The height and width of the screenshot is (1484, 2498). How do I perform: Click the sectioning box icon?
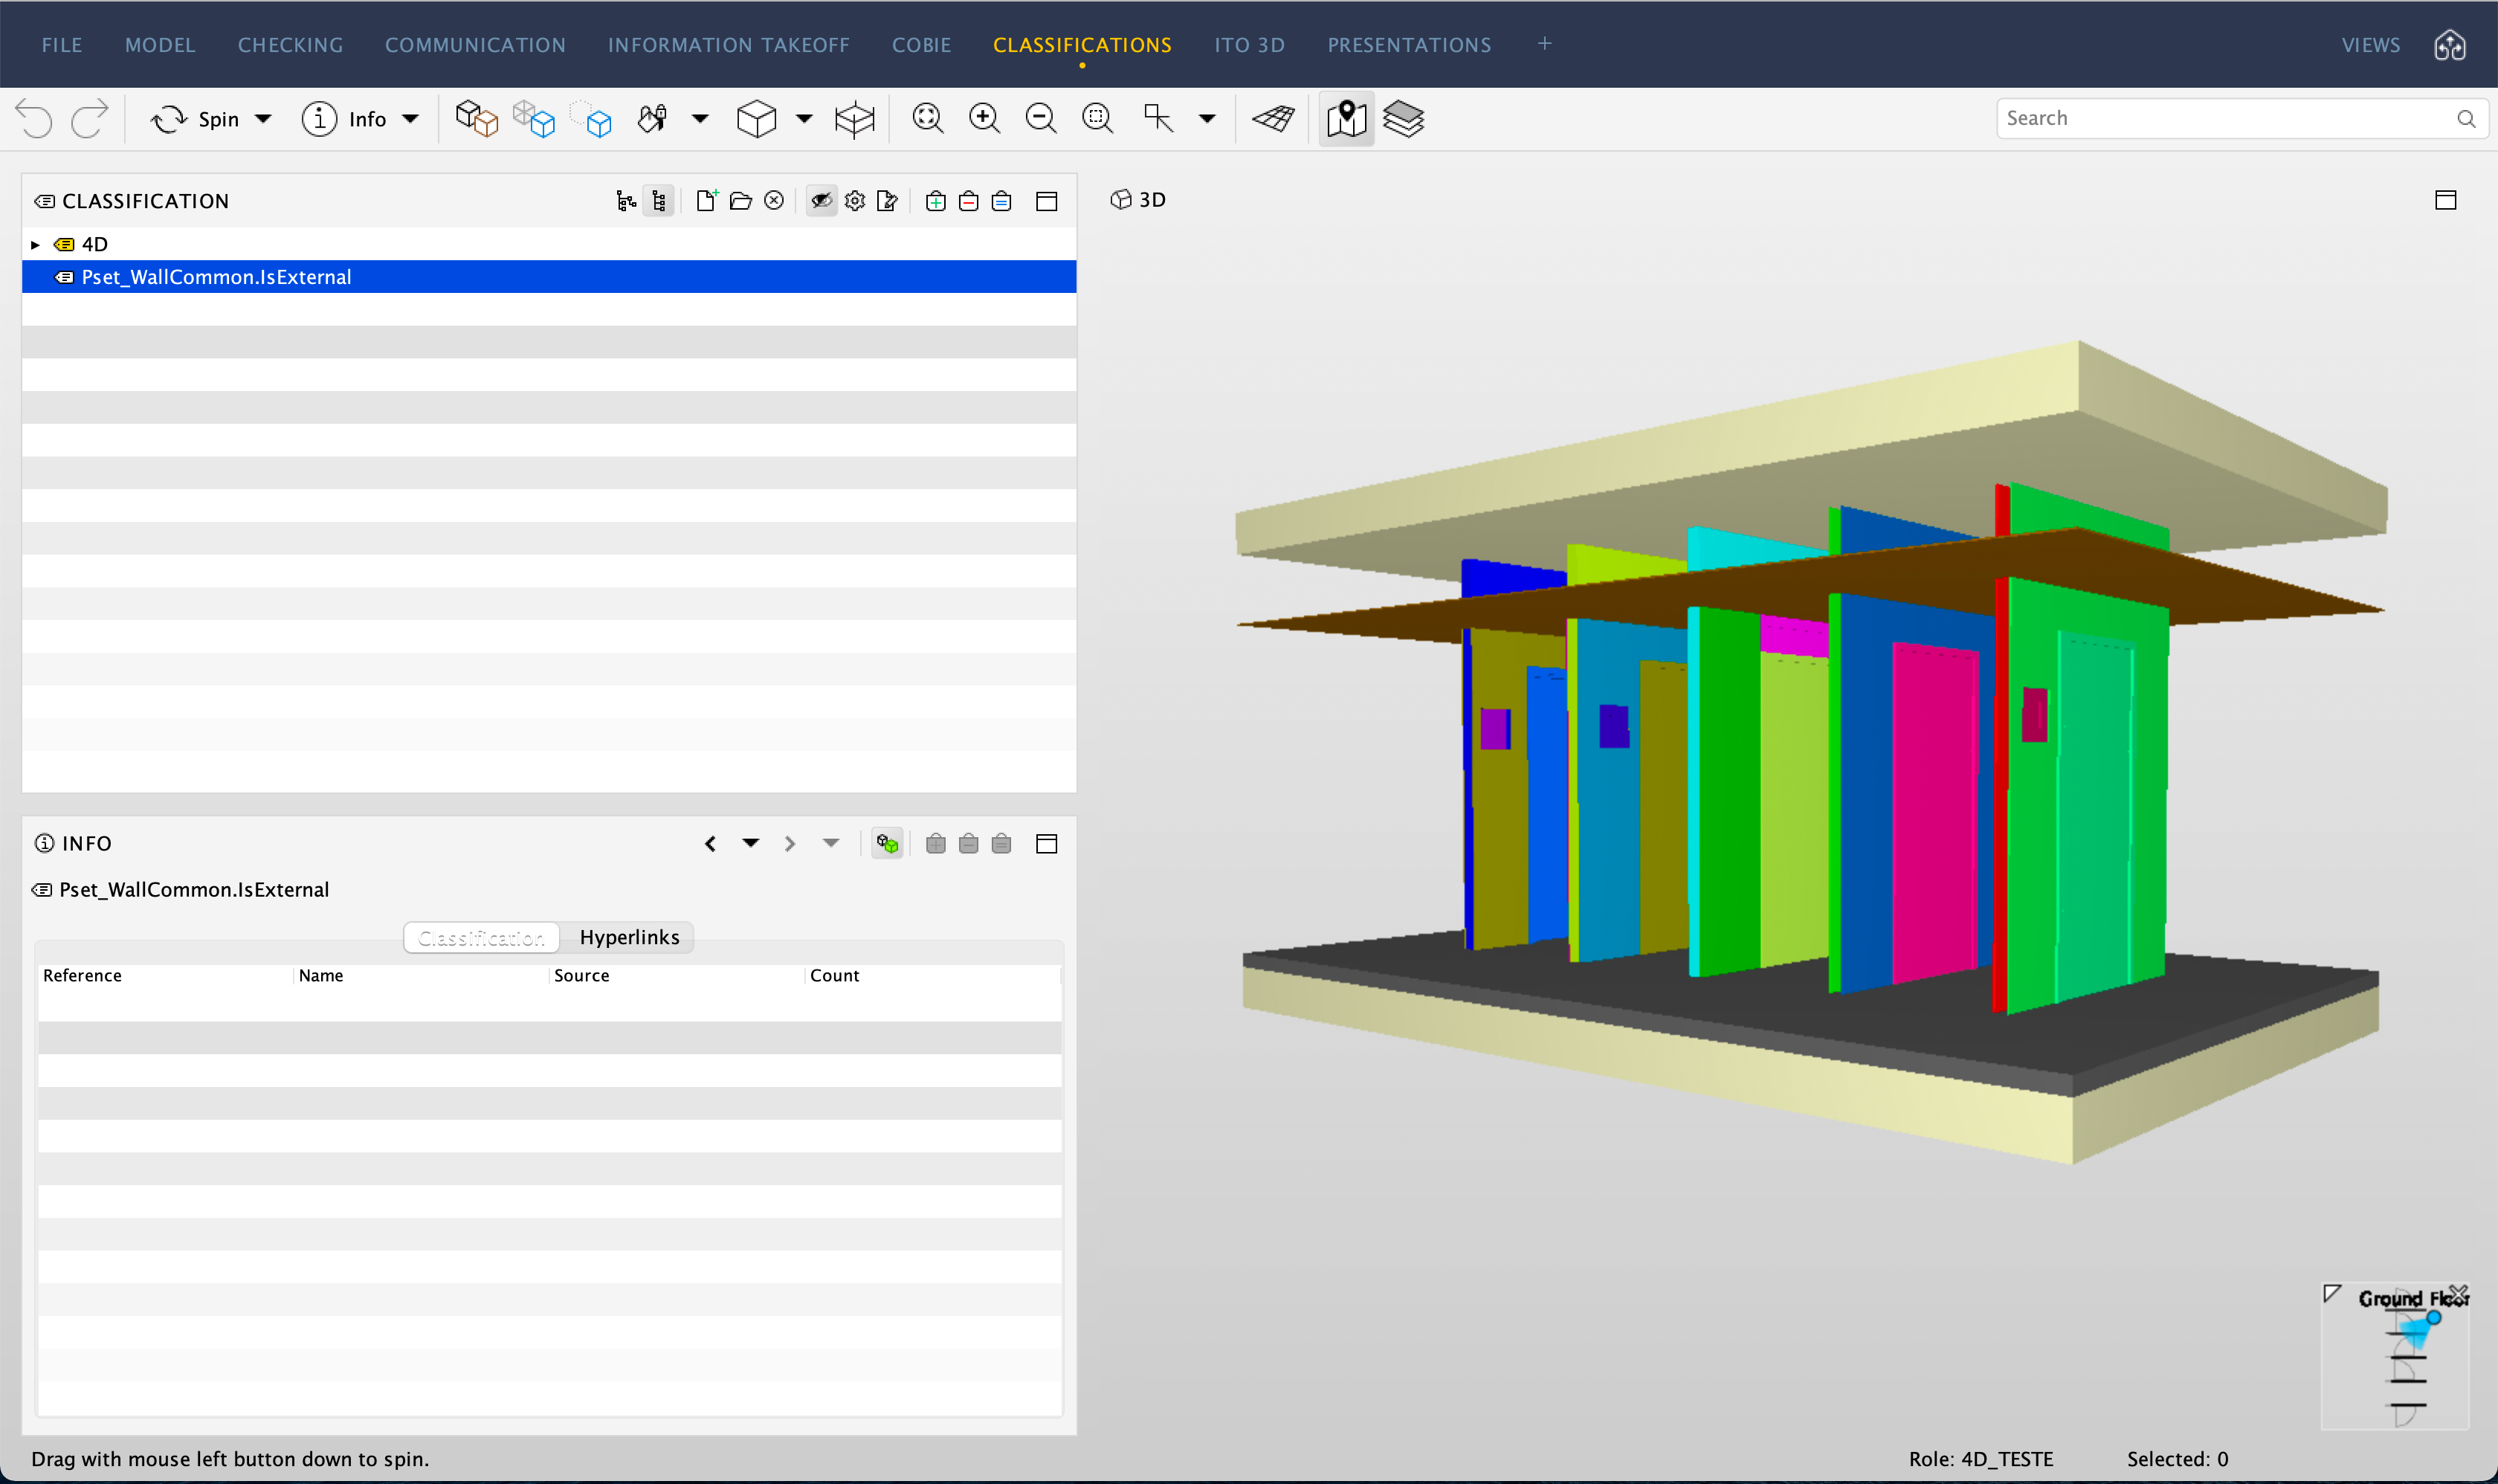pyautogui.click(x=854, y=118)
